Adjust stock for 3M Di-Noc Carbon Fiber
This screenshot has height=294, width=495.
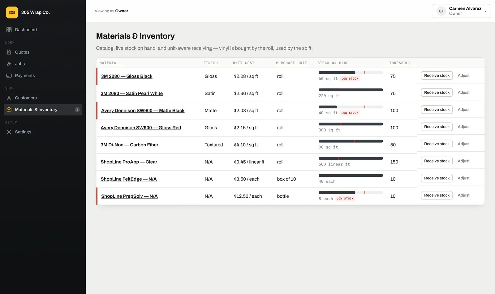[463, 144]
